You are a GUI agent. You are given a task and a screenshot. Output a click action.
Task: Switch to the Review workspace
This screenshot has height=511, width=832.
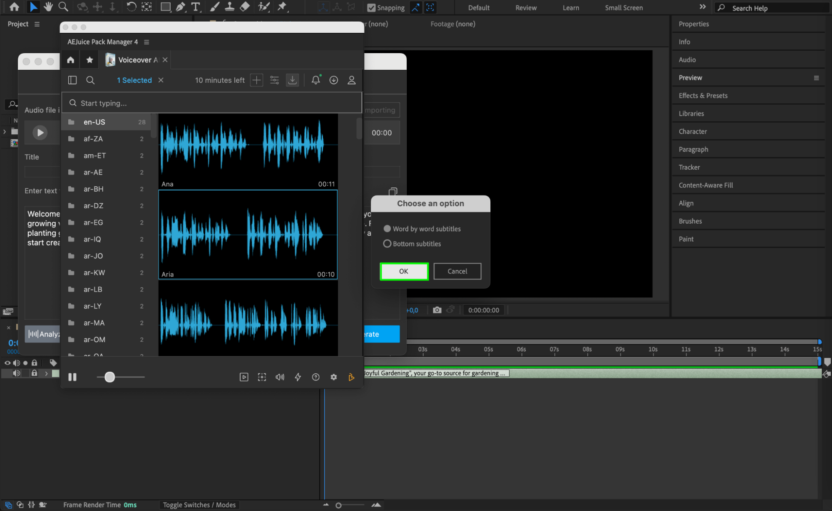pos(526,7)
